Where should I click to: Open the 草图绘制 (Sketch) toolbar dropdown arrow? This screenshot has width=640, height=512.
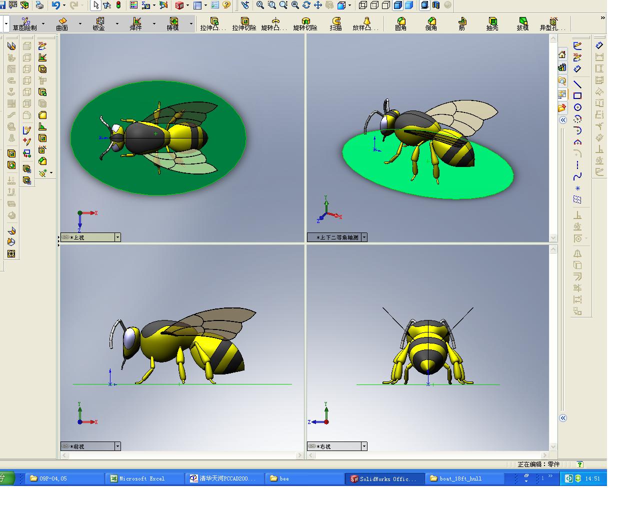coord(43,23)
